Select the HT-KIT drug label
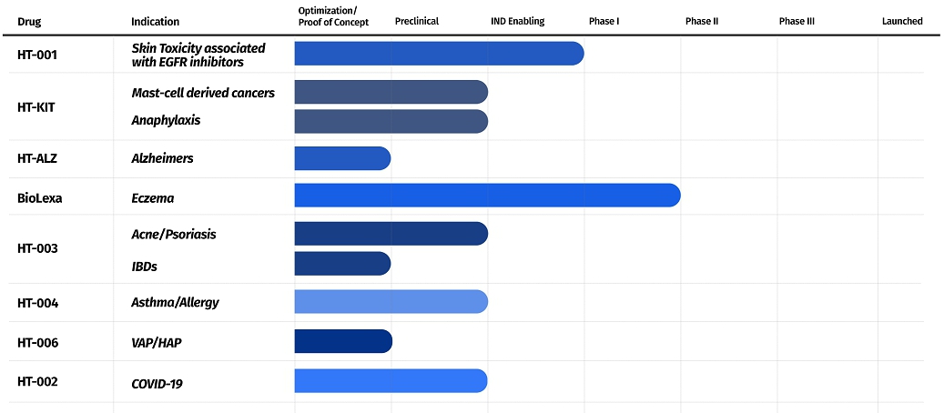 (x=36, y=106)
